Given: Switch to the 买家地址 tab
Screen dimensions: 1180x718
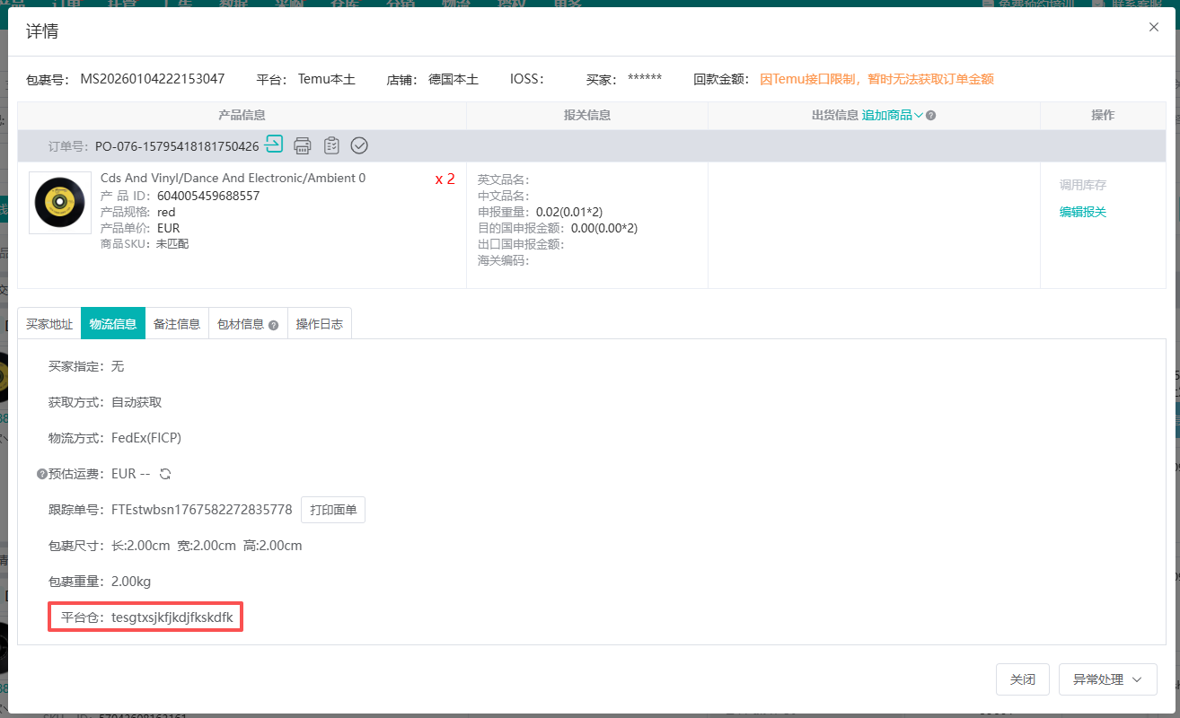Looking at the screenshot, I should click(x=49, y=324).
